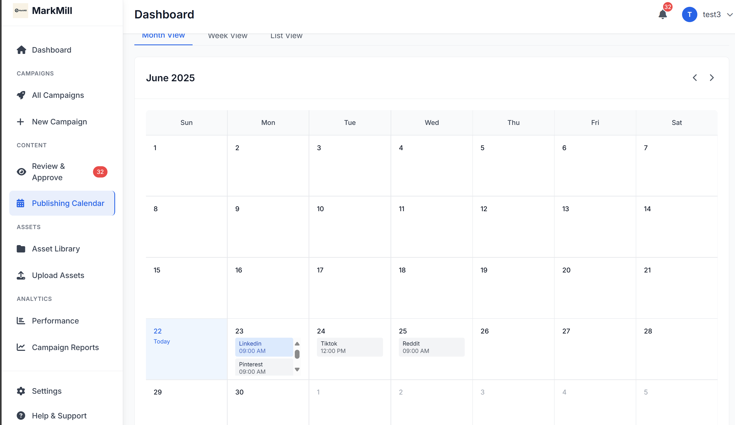The image size is (735, 425).
Task: Open the Campaign Reports link
Action: pos(65,347)
